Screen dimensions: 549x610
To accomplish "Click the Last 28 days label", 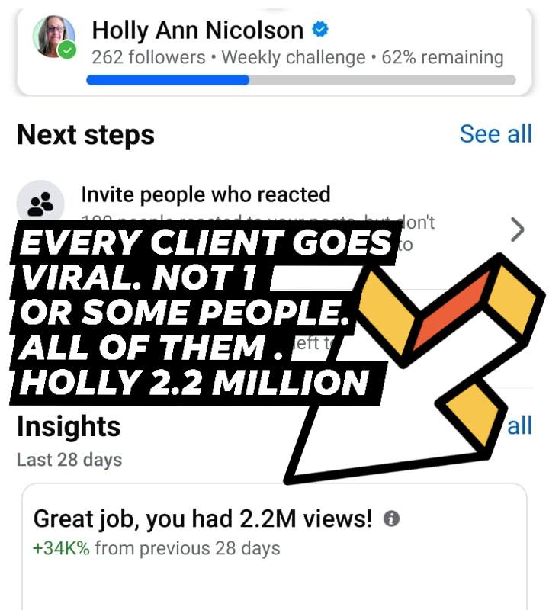I will click(69, 460).
